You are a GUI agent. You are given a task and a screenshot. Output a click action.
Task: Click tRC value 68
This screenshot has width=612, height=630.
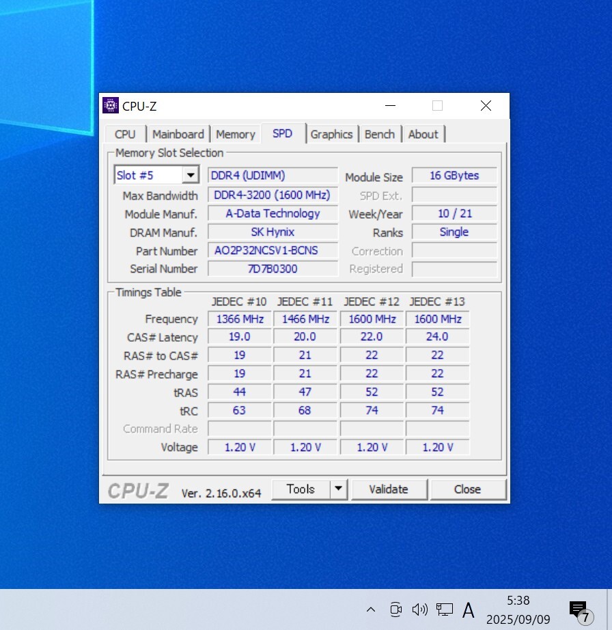click(x=305, y=411)
